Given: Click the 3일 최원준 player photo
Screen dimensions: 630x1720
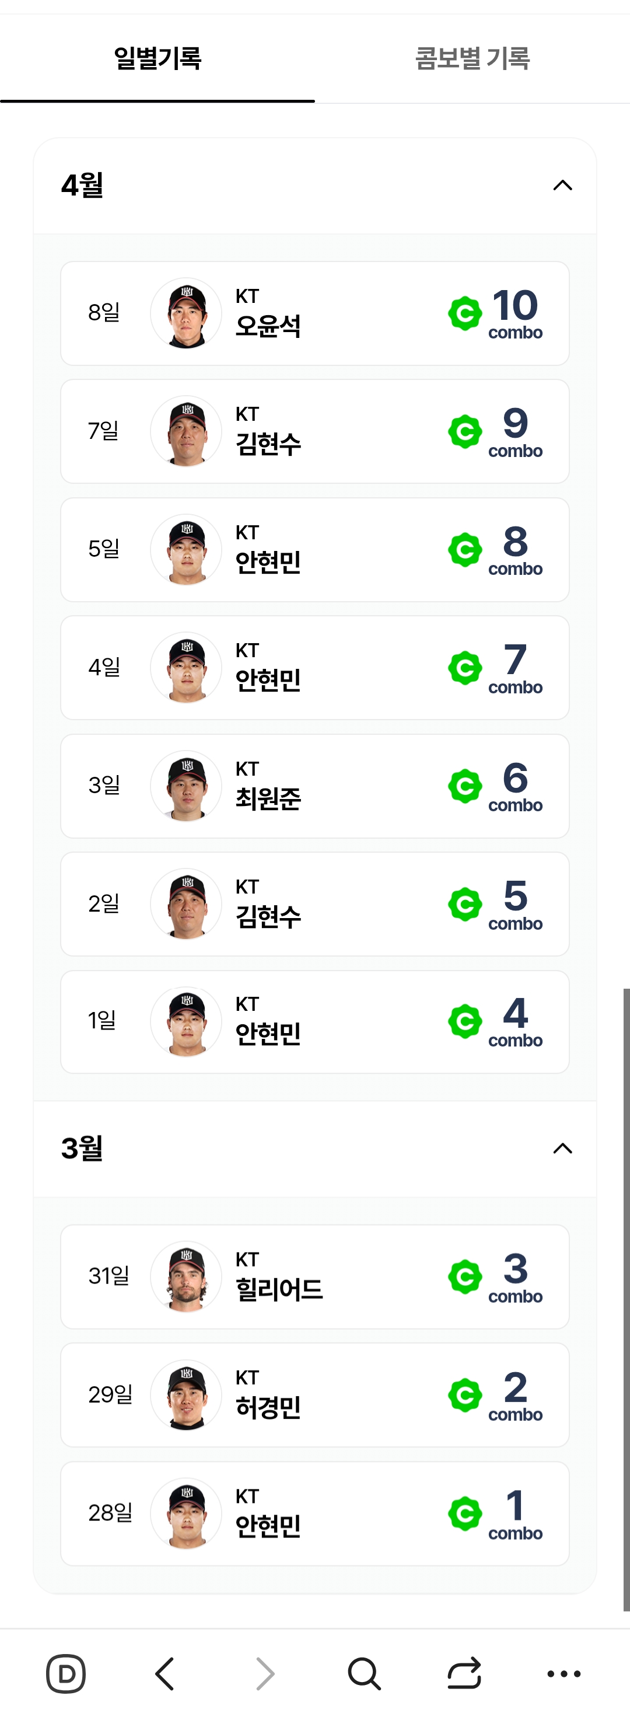Looking at the screenshot, I should point(186,786).
